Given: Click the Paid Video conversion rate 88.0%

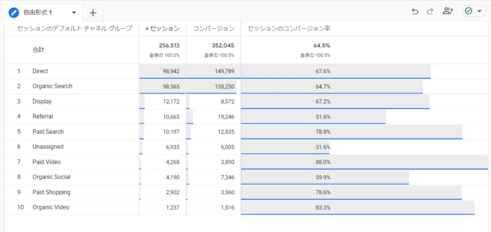Looking at the screenshot, I should point(323,162).
